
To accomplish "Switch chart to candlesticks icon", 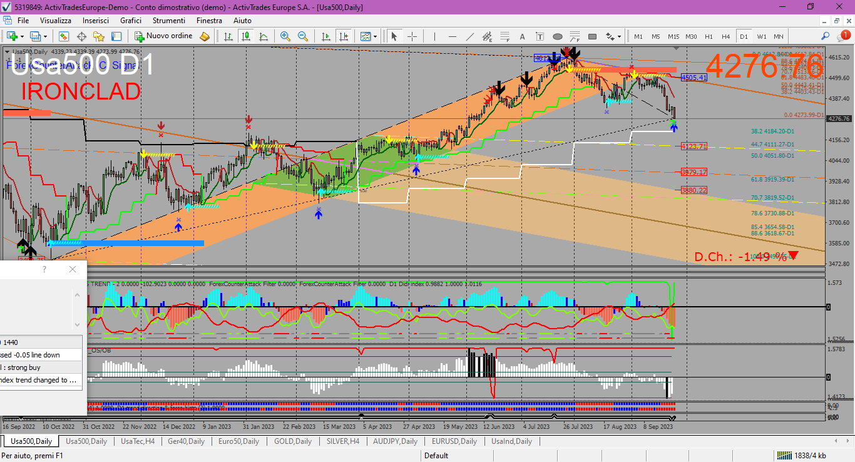I will pyautogui.click(x=246, y=36).
